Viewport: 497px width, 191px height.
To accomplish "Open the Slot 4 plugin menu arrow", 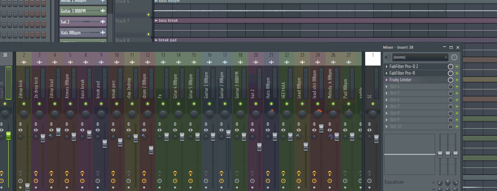I will [x=387, y=87].
